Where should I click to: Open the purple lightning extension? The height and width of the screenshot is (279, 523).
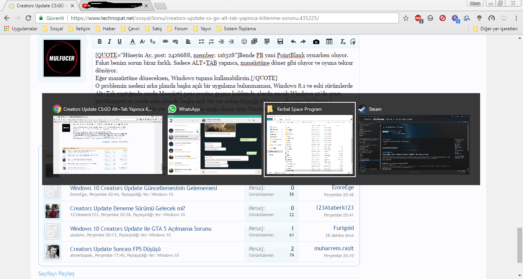coord(455,18)
